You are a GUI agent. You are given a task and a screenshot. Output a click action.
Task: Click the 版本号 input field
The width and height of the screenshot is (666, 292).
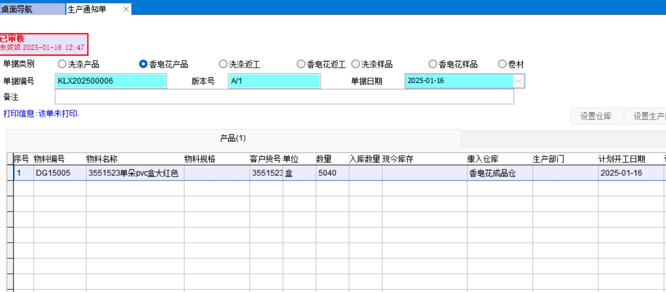point(274,81)
